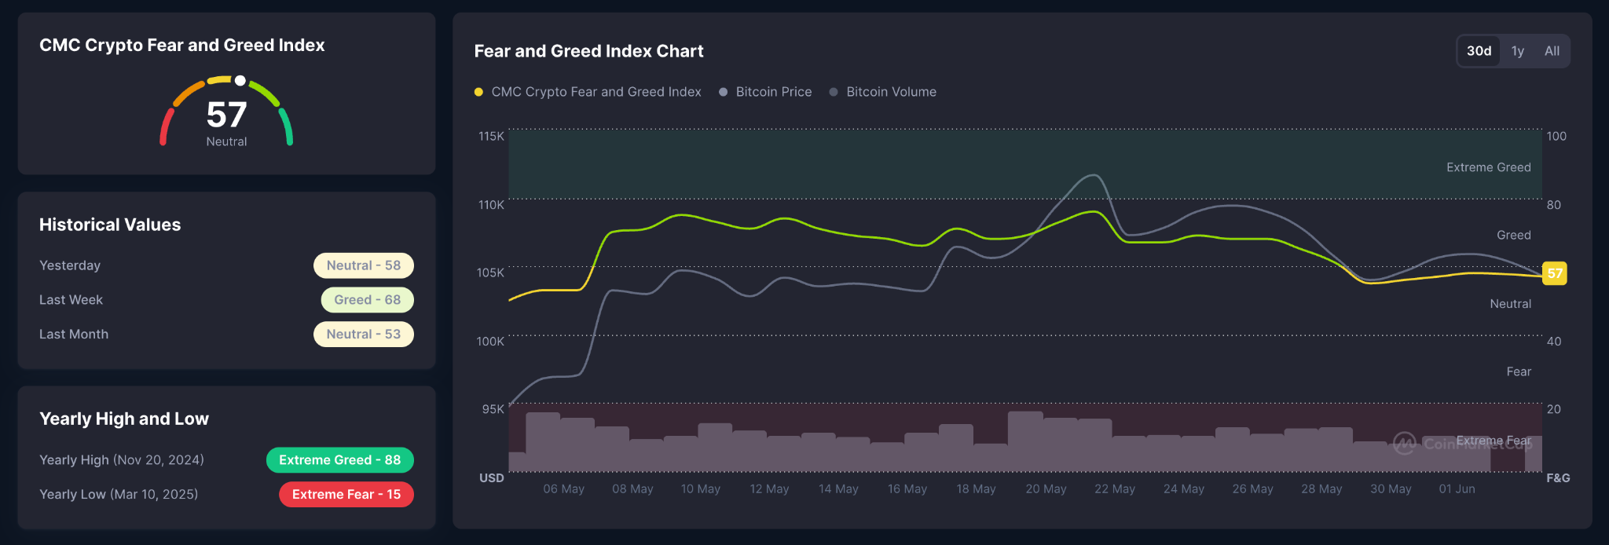The image size is (1609, 545).
Task: Click the Extreme Greed - 88 badge
Action: coord(339,460)
